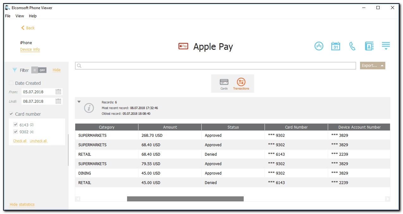This screenshot has height=214, width=403.
Task: Go Back to previous screen
Action: (28, 28)
